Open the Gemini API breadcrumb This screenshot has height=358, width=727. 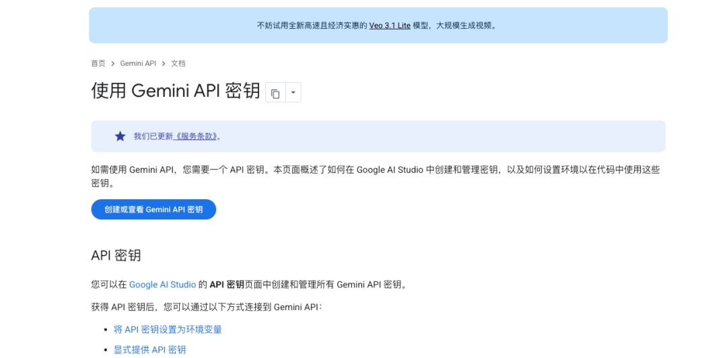(x=138, y=63)
